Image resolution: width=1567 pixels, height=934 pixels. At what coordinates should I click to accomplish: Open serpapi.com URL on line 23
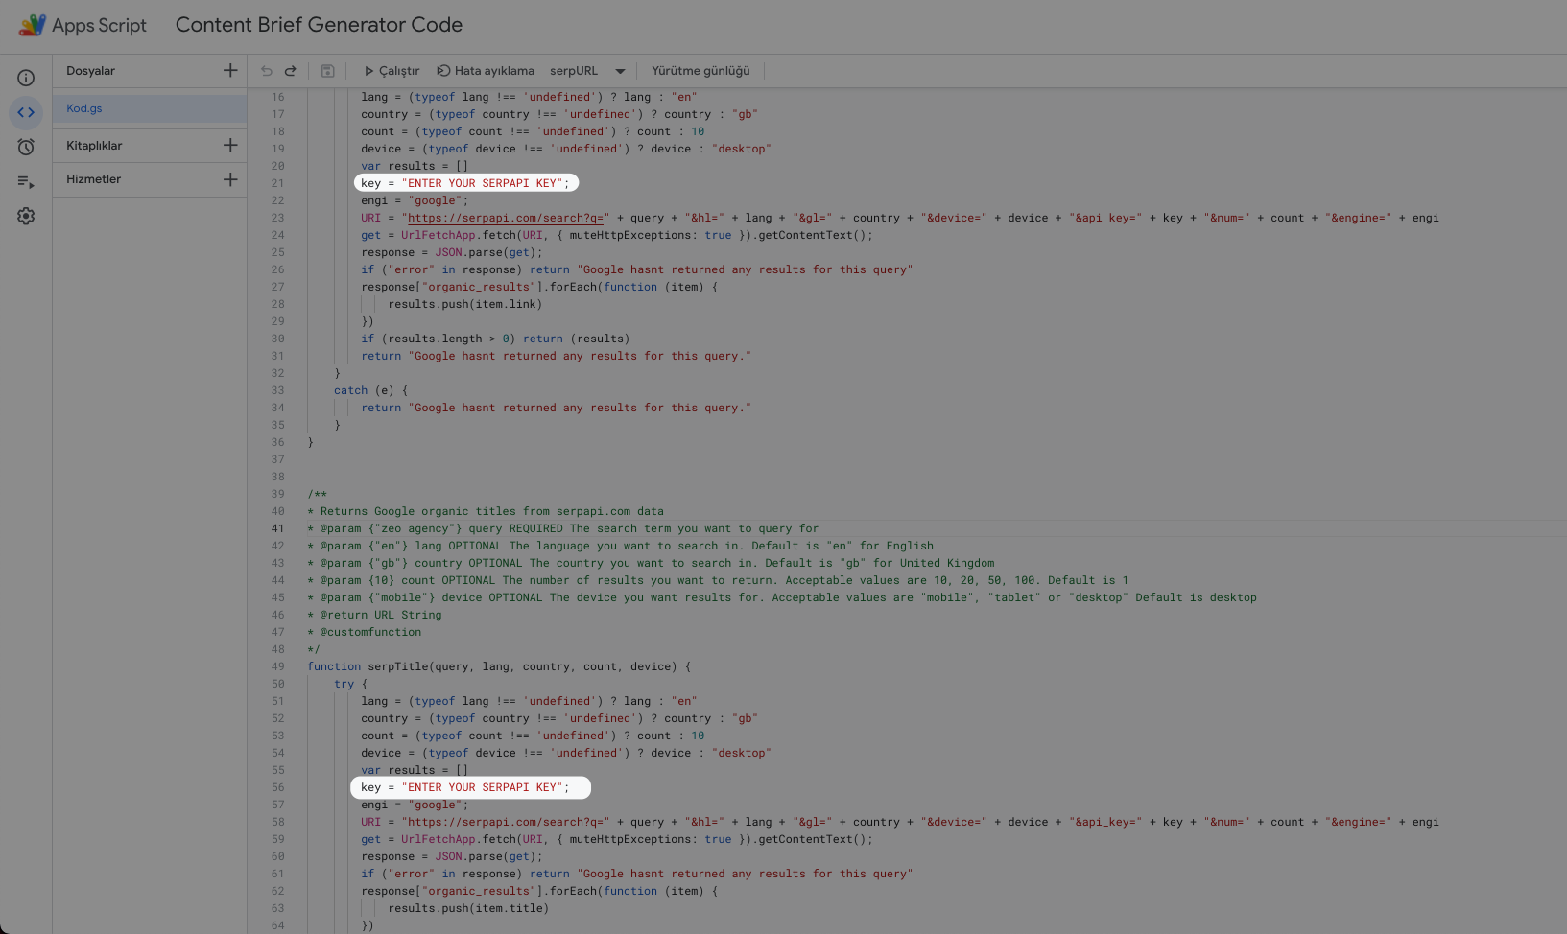(505, 218)
